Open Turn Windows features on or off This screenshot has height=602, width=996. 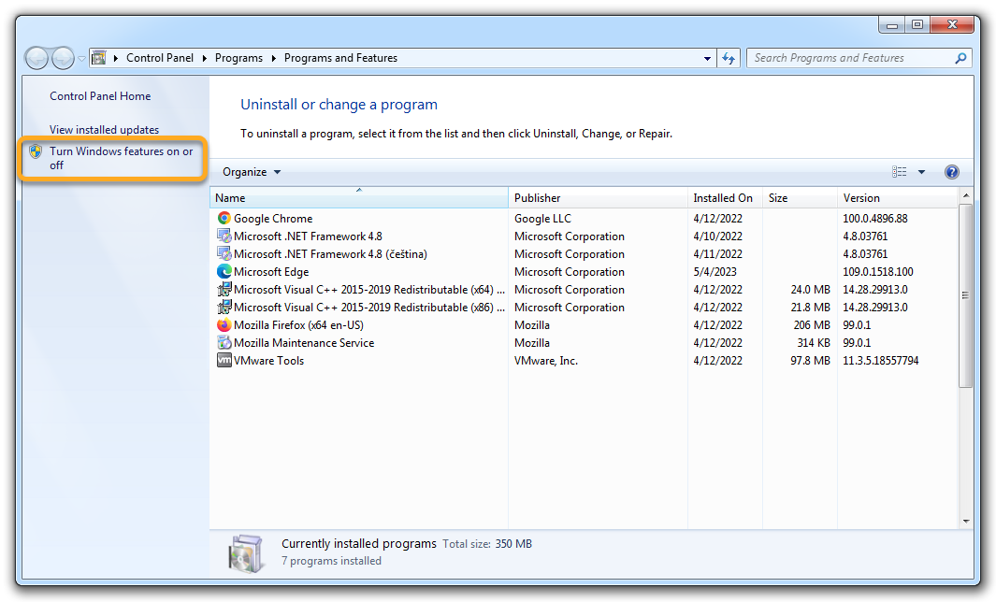click(x=121, y=158)
